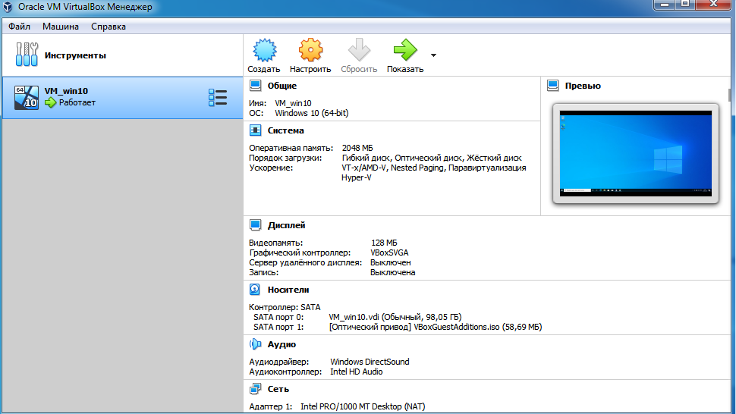Image resolution: width=736 pixels, height=414 pixels.
Task: Click the Контроллер: SATA label
Action: (285, 308)
